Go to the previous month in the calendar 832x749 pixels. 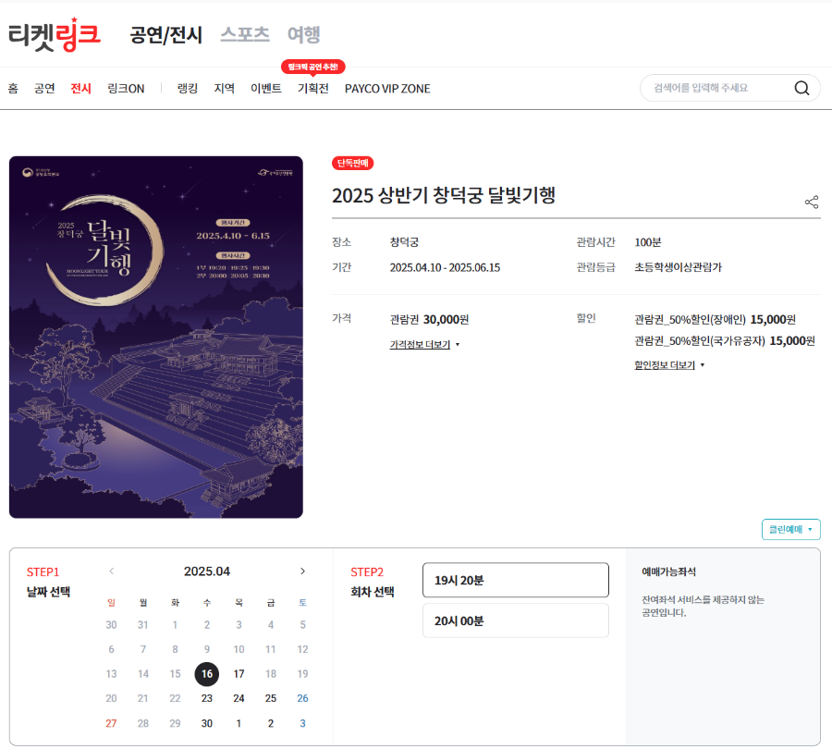113,571
